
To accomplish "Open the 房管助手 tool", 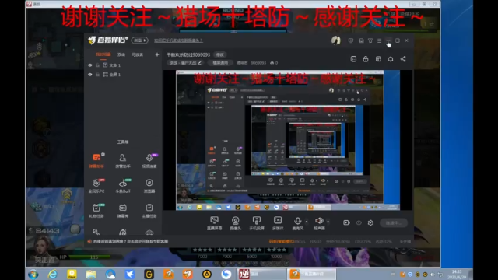I will pyautogui.click(x=123, y=160).
